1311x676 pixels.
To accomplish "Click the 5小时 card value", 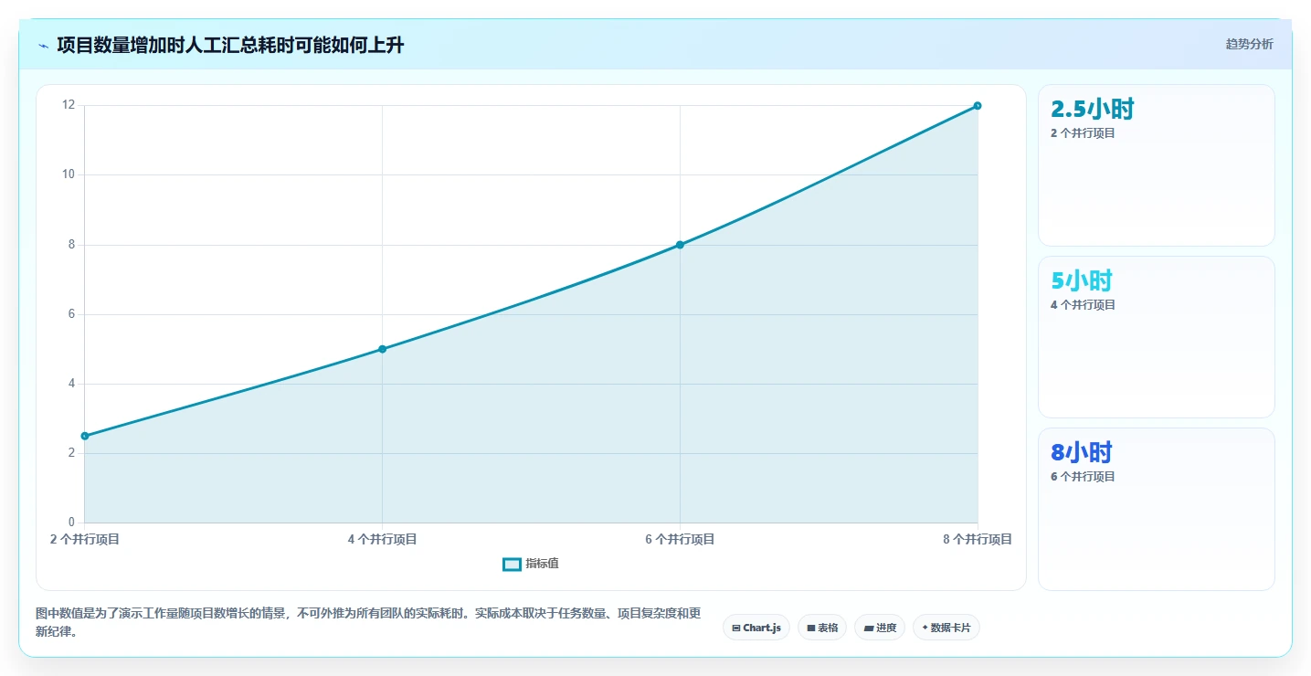I will [1082, 281].
